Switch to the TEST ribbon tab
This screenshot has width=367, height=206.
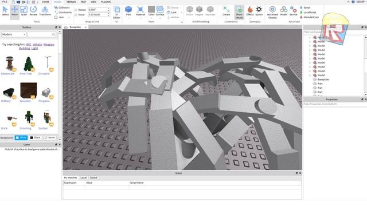pyautogui.click(x=83, y=2)
